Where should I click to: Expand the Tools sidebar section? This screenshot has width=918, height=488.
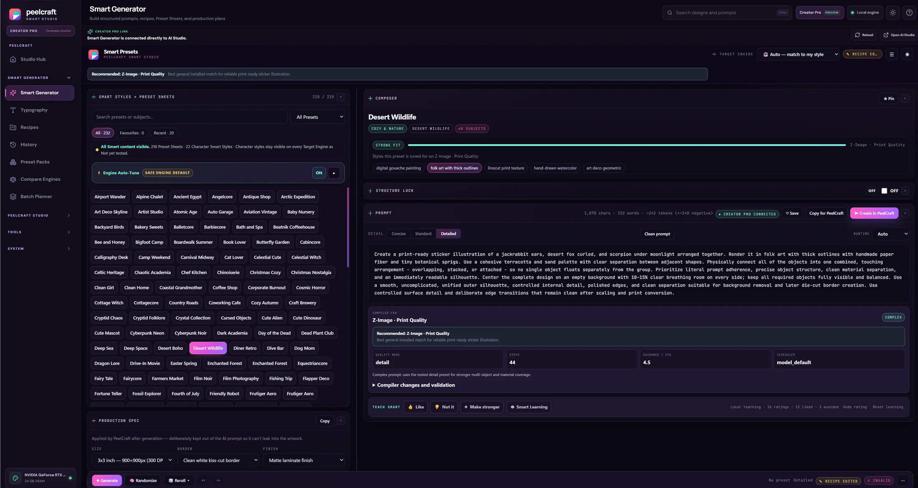point(39,232)
